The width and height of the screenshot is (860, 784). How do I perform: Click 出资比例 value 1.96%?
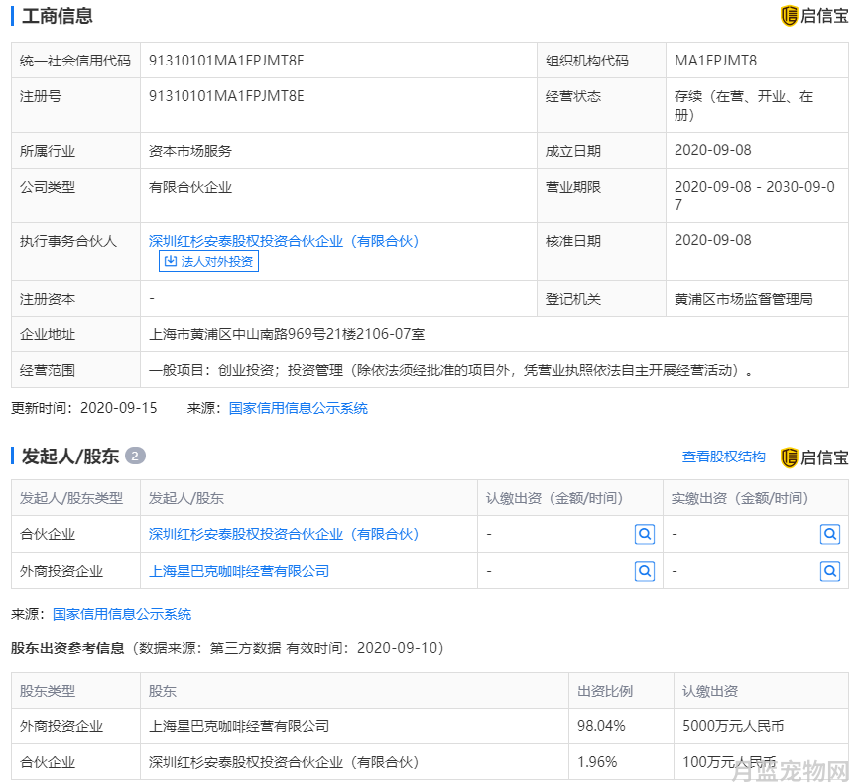[597, 762]
